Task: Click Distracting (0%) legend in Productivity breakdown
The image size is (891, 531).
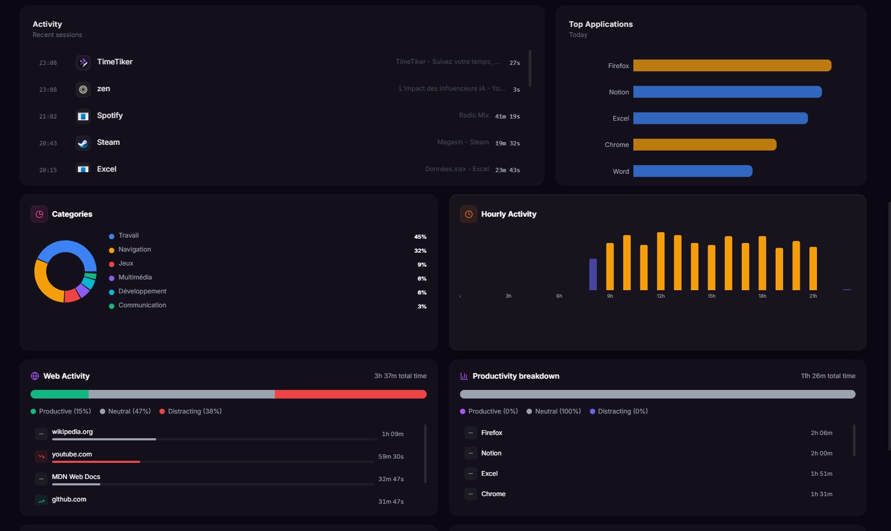Action: point(619,411)
